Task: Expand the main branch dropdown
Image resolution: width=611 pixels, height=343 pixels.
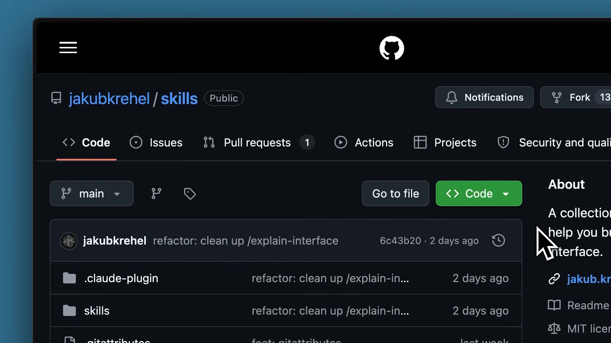Action: [92, 193]
